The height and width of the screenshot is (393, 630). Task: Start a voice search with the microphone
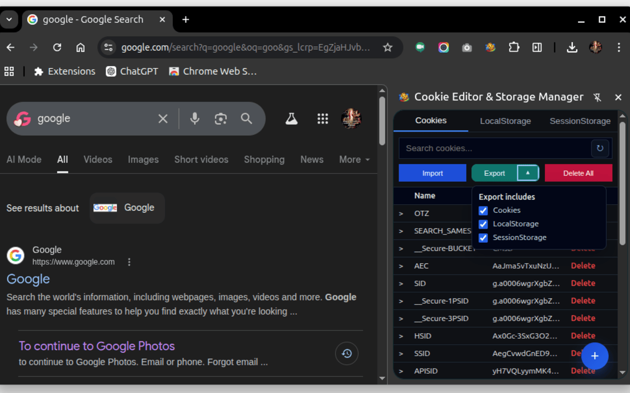point(195,118)
